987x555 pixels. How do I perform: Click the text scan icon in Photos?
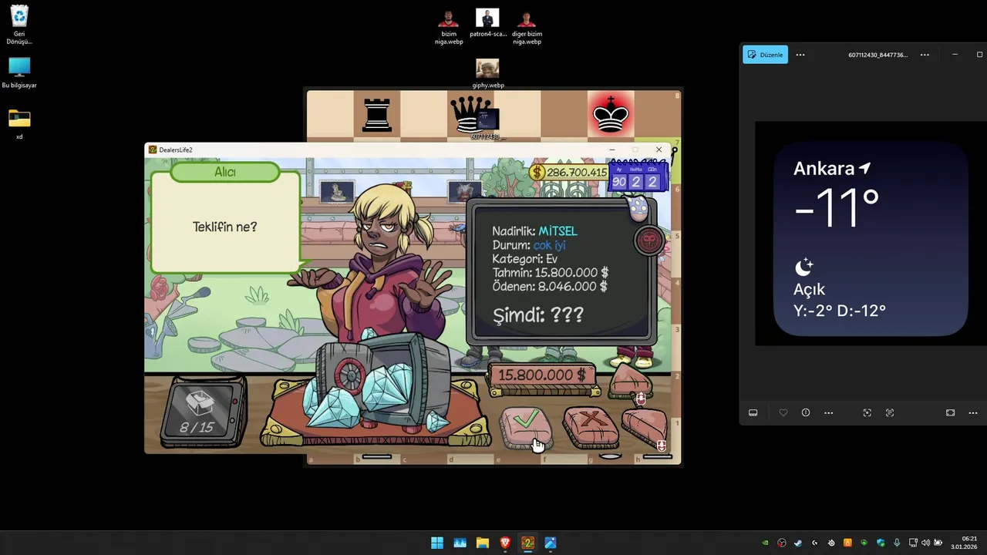(x=889, y=412)
